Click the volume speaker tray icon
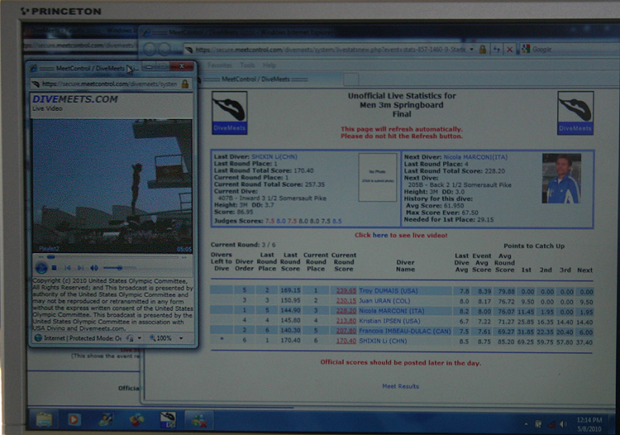Viewport: 620px width, 435px height. click(x=563, y=424)
